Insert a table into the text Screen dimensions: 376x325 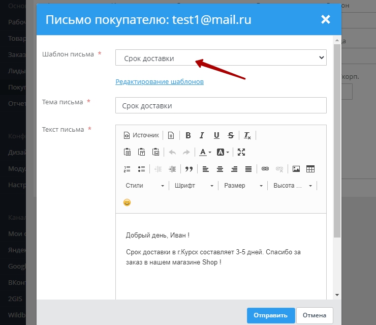click(310, 169)
